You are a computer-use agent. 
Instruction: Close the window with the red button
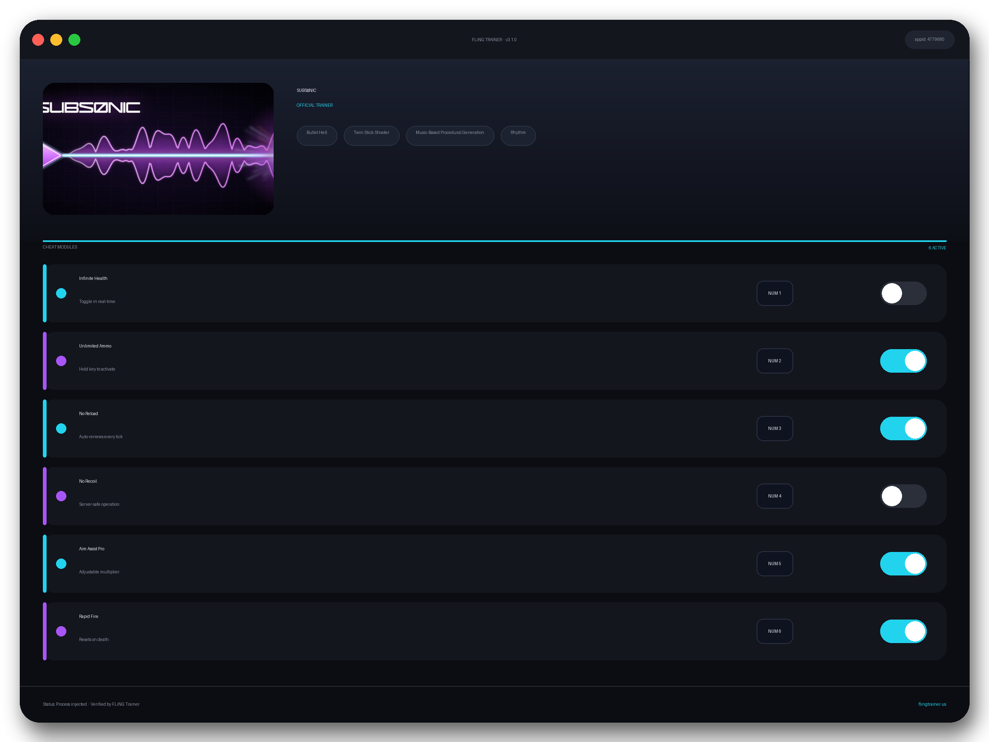coord(38,40)
